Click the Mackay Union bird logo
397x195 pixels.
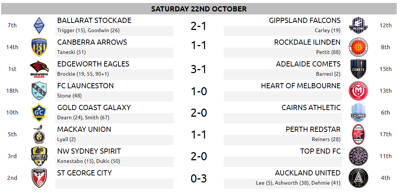tap(39, 134)
